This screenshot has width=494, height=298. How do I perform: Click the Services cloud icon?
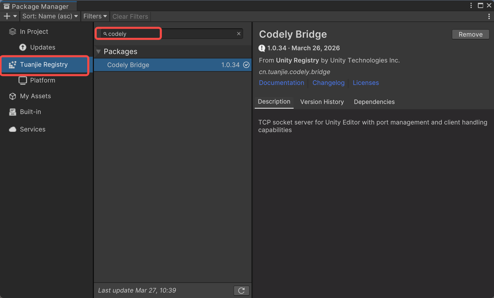point(13,130)
